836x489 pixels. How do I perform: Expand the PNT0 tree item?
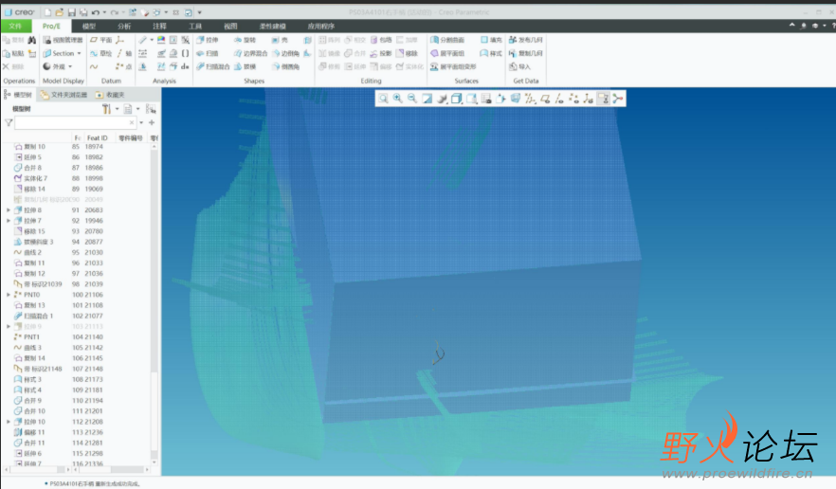point(9,295)
